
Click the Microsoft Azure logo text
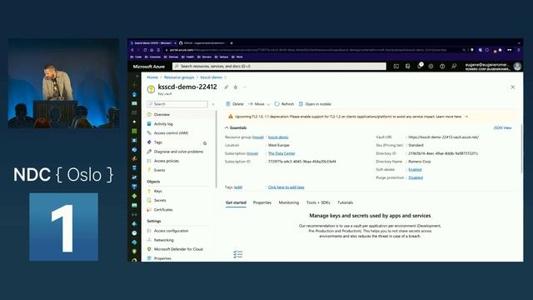pos(148,67)
